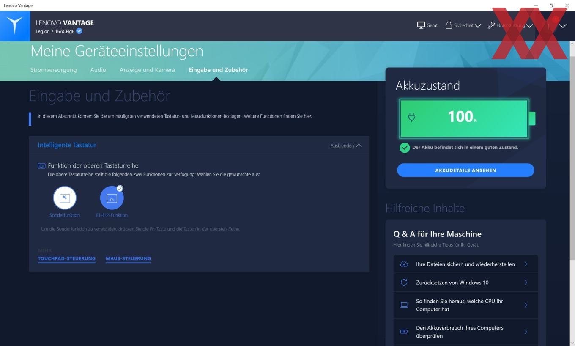The height and width of the screenshot is (346, 575).
Task: Select the F1–F12-Funktion option
Action: tap(112, 198)
